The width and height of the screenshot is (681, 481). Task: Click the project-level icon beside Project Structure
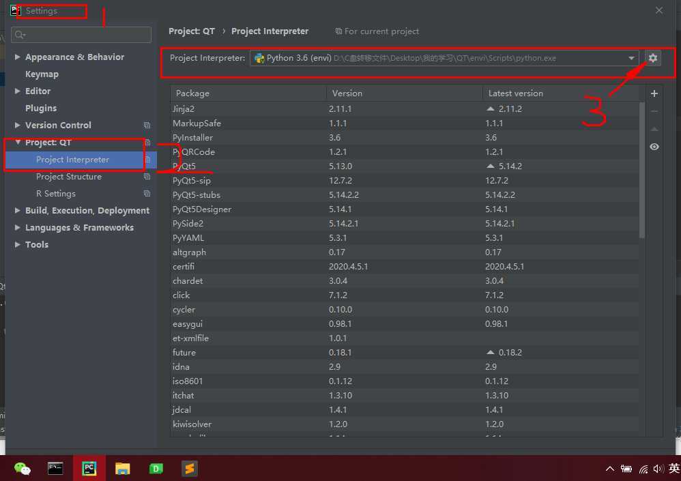coord(147,176)
